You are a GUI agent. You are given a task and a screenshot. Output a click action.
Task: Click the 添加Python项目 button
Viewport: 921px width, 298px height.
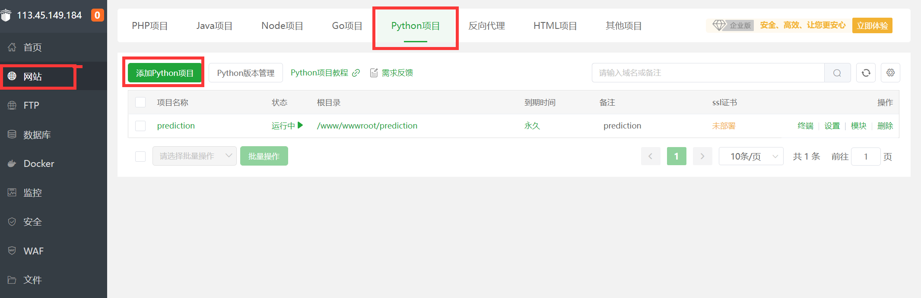click(x=165, y=73)
